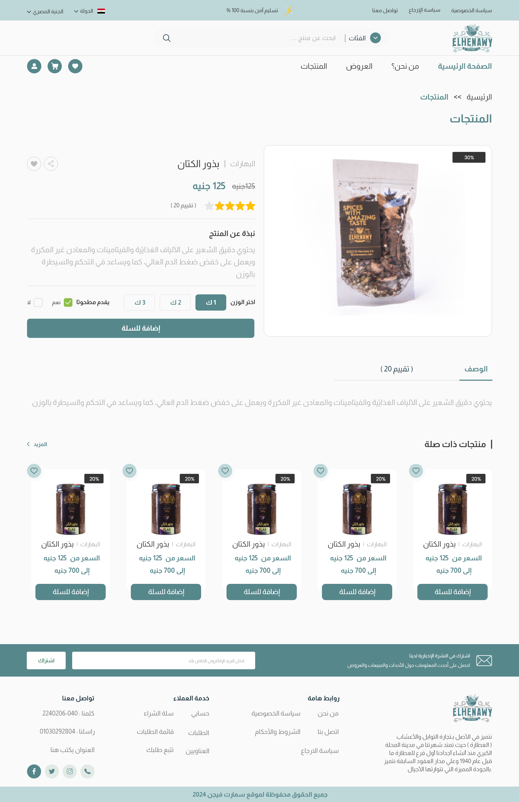Expand the الفئات categories dropdown

365,38
